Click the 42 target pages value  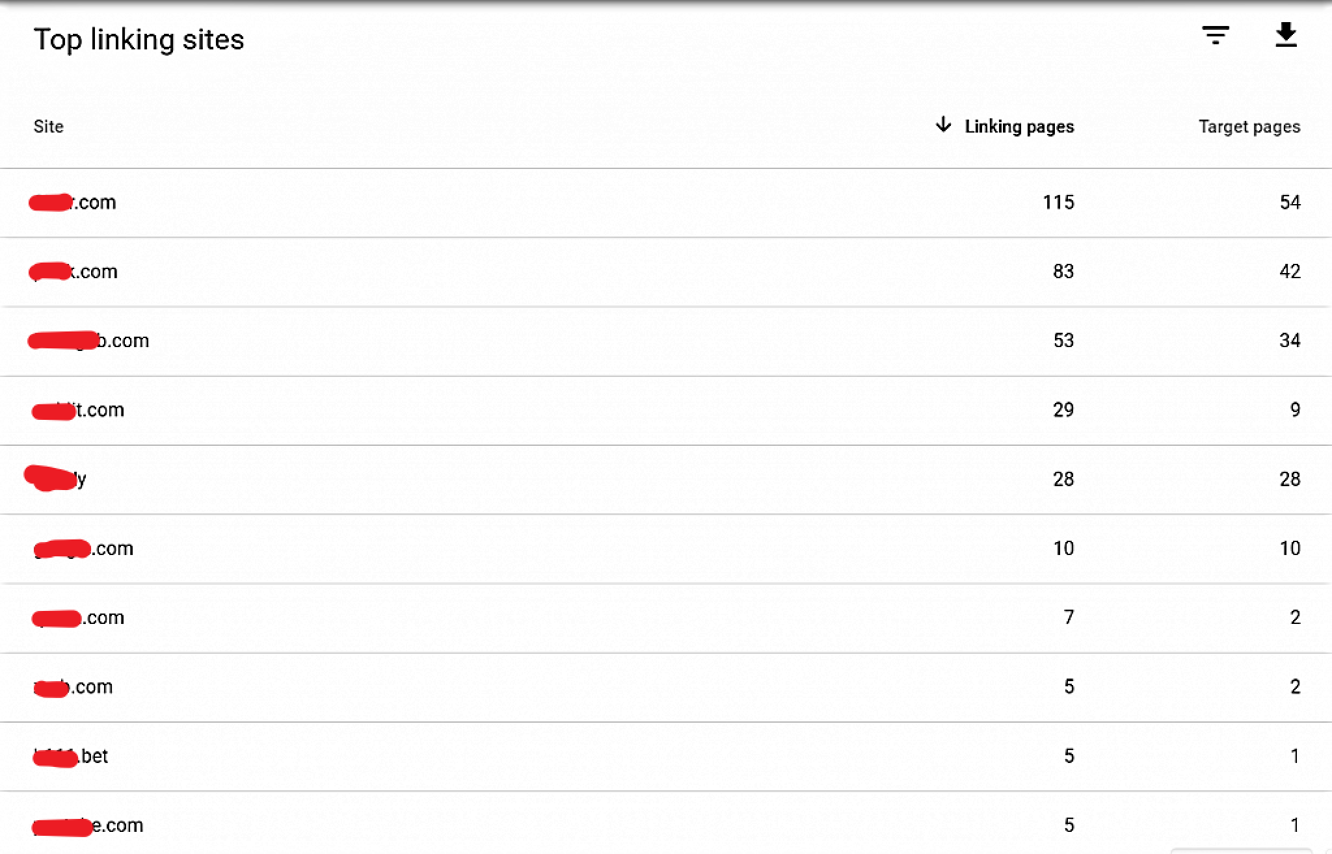coord(1290,272)
